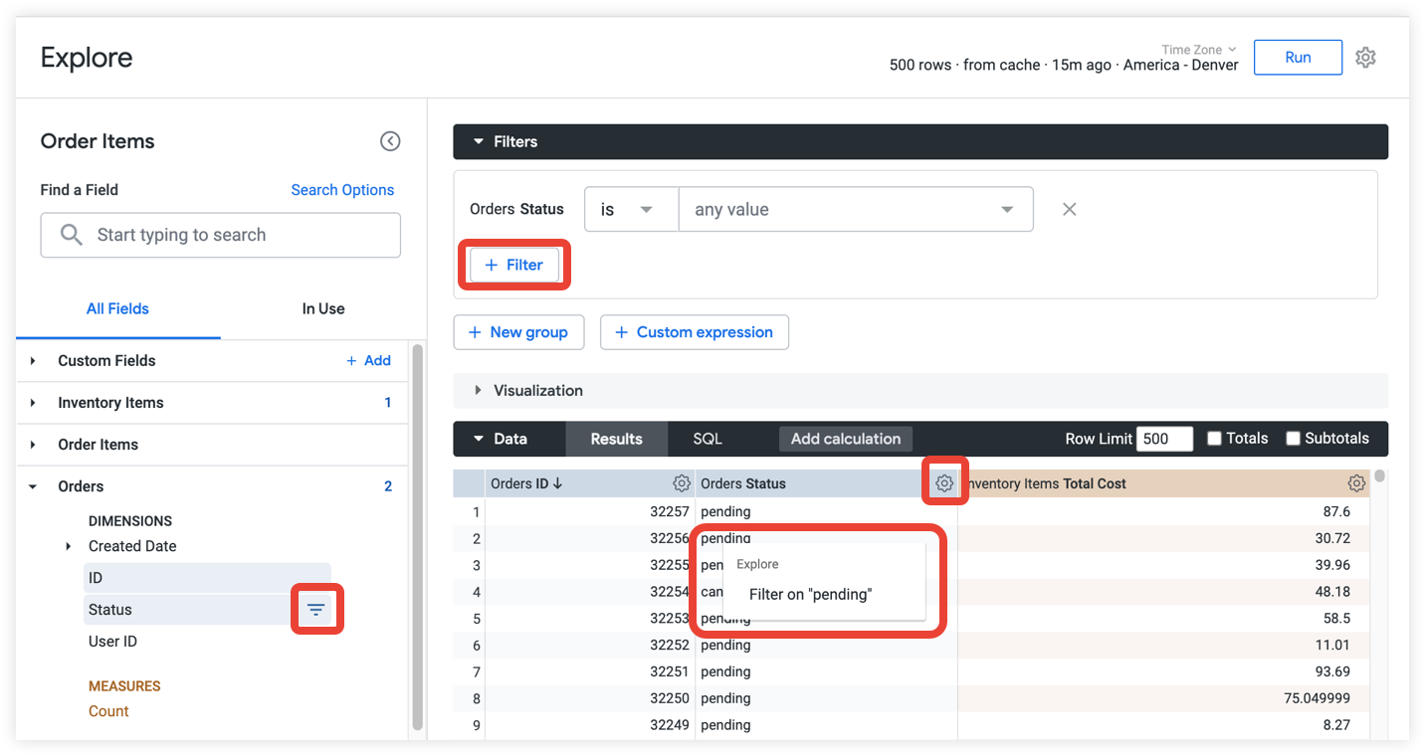
Task: Enable the Subtotals checkbox
Action: (x=1294, y=439)
